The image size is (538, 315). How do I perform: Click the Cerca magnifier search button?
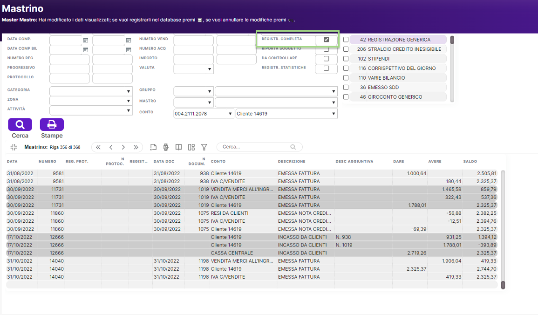pos(20,124)
